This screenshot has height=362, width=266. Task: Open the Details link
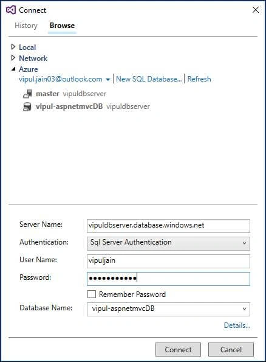click(x=237, y=325)
